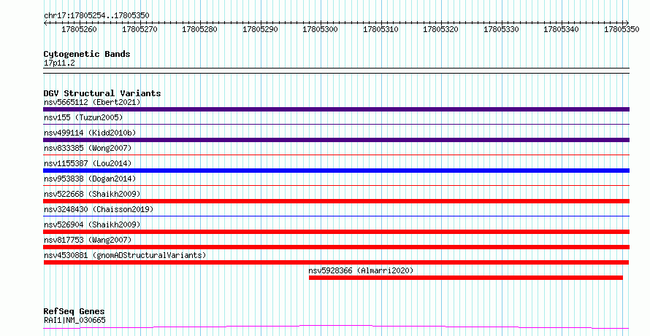
Task: Click the nsv833385 (Wong2007) label
Action: tap(88, 148)
